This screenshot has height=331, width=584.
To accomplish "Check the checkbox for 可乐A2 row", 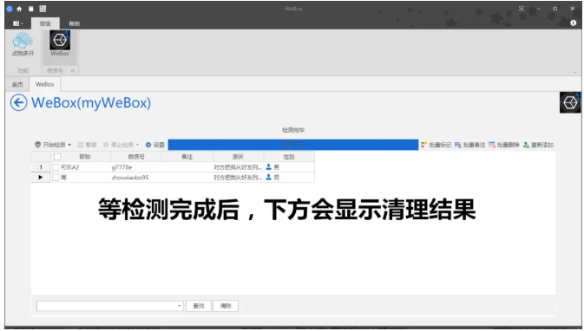I will pos(56,167).
